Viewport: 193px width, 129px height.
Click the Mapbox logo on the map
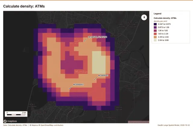10,121
